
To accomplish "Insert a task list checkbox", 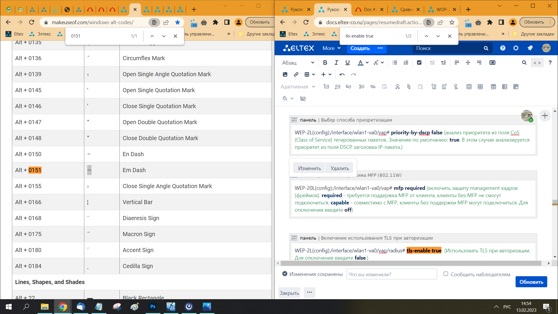I will tap(419, 63).
